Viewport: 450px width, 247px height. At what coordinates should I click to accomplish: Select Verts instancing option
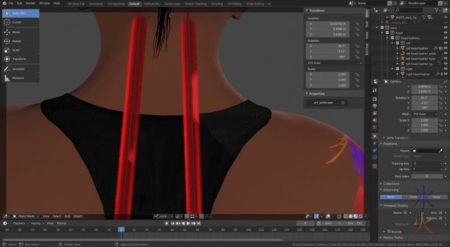tap(413, 197)
